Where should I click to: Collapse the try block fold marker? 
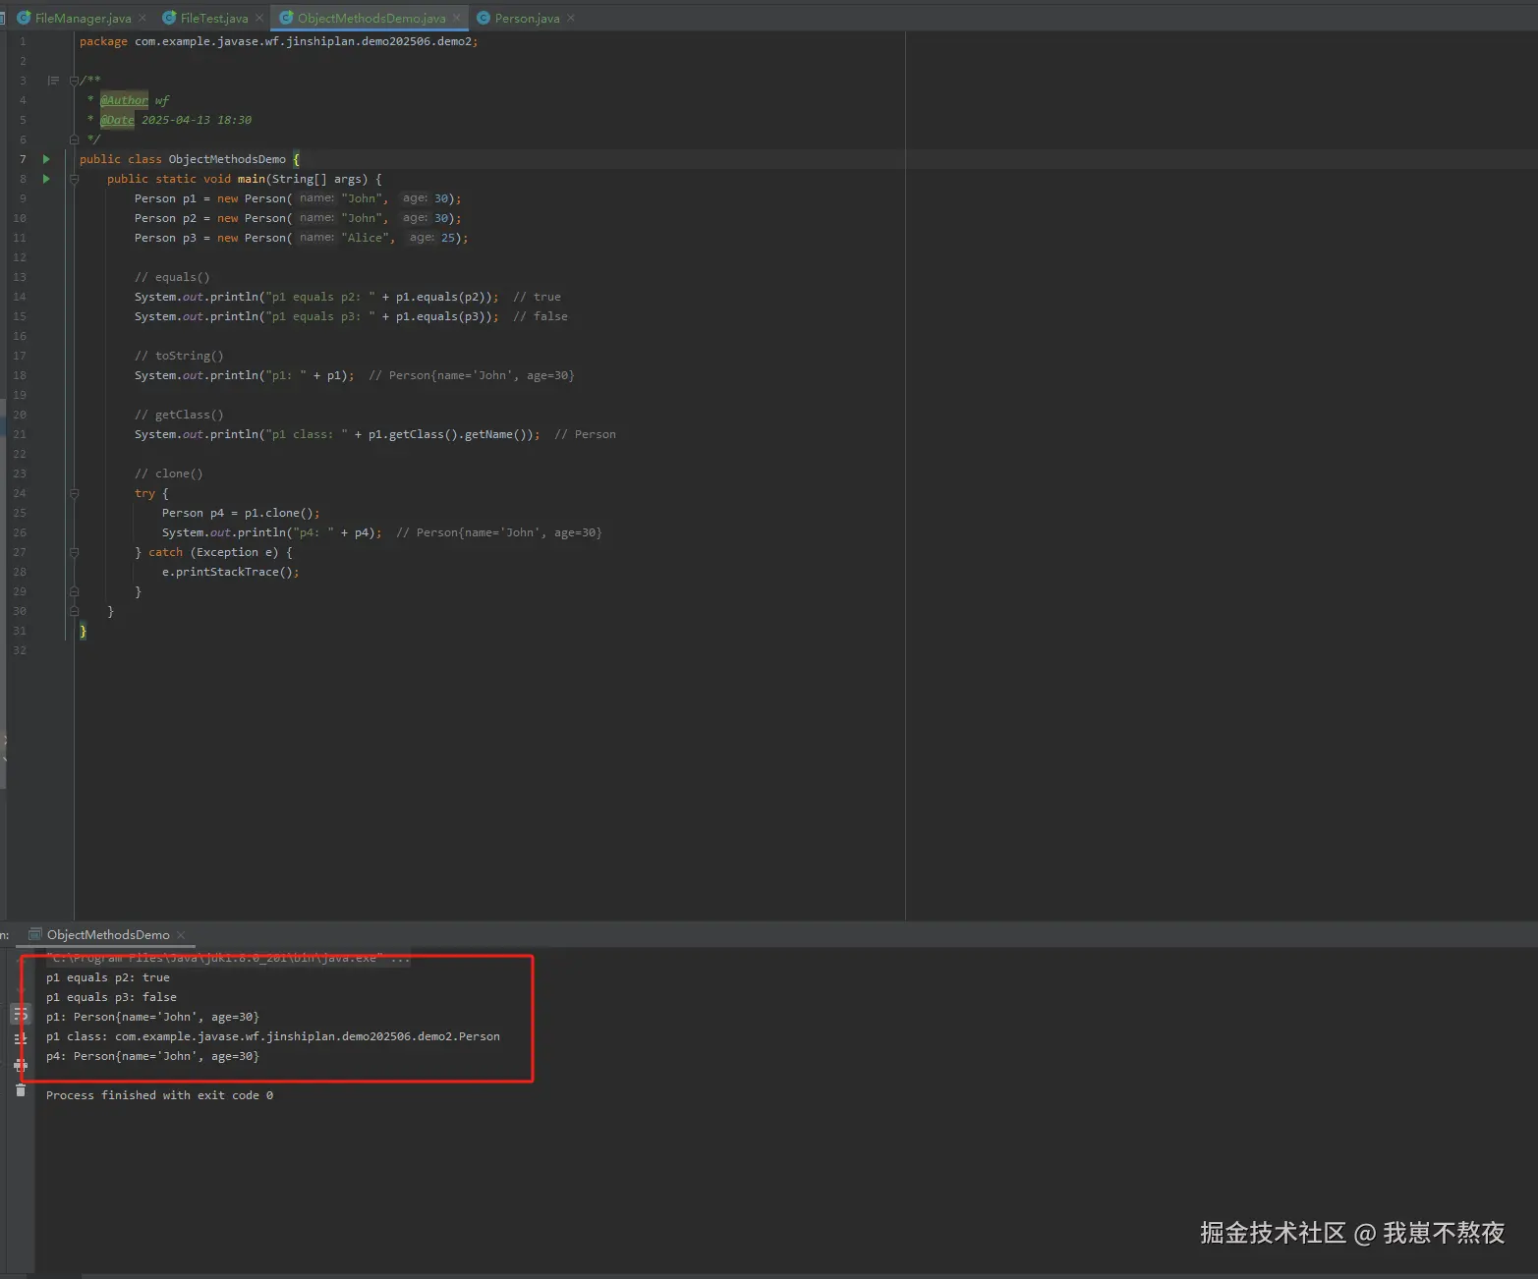point(74,493)
